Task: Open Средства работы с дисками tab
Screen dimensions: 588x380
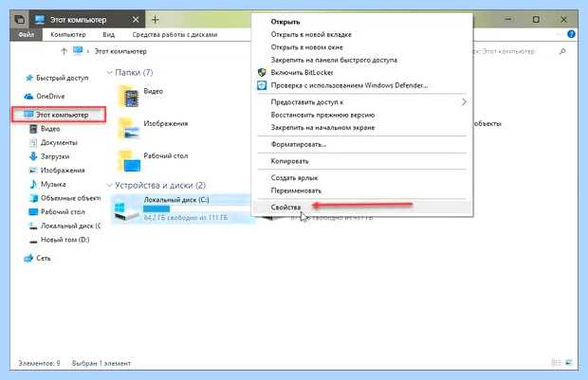Action: coord(175,34)
